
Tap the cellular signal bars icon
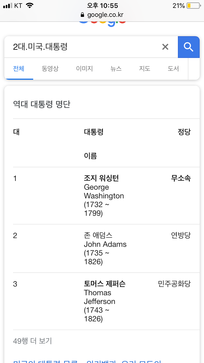8,6
